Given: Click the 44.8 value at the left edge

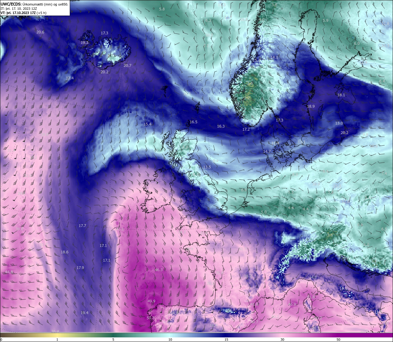Looking at the screenshot, I should tap(9, 272).
